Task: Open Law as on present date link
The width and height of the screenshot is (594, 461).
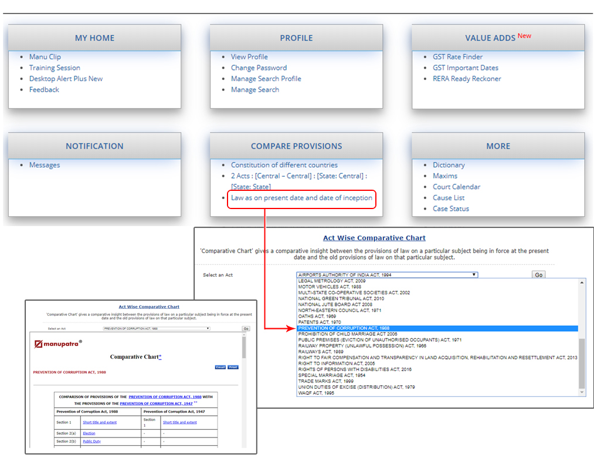Action: [x=301, y=198]
